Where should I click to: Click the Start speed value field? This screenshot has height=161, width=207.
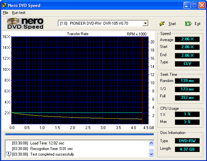[x=187, y=47]
